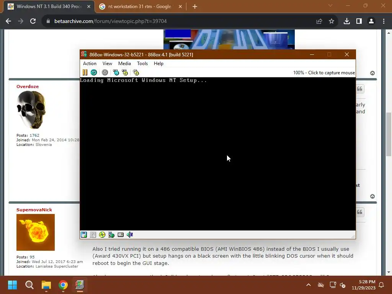Screen dimensions: 392x294
Task: Open clock showing 5:28 PM
Action: [x=364, y=285]
